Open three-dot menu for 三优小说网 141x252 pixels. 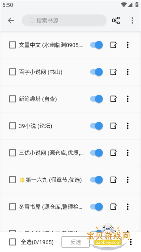128,153
